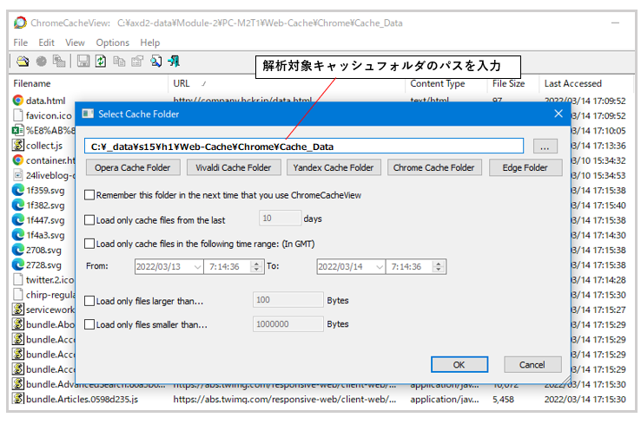Click the Exit door toolbar icon
Viewport: 641px width, 424px height.
(x=175, y=62)
